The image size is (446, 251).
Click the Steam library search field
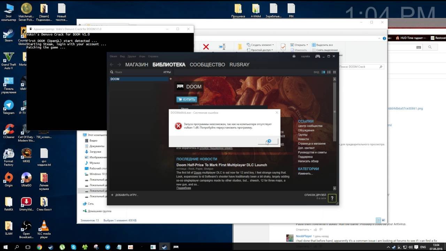[x=136, y=72]
